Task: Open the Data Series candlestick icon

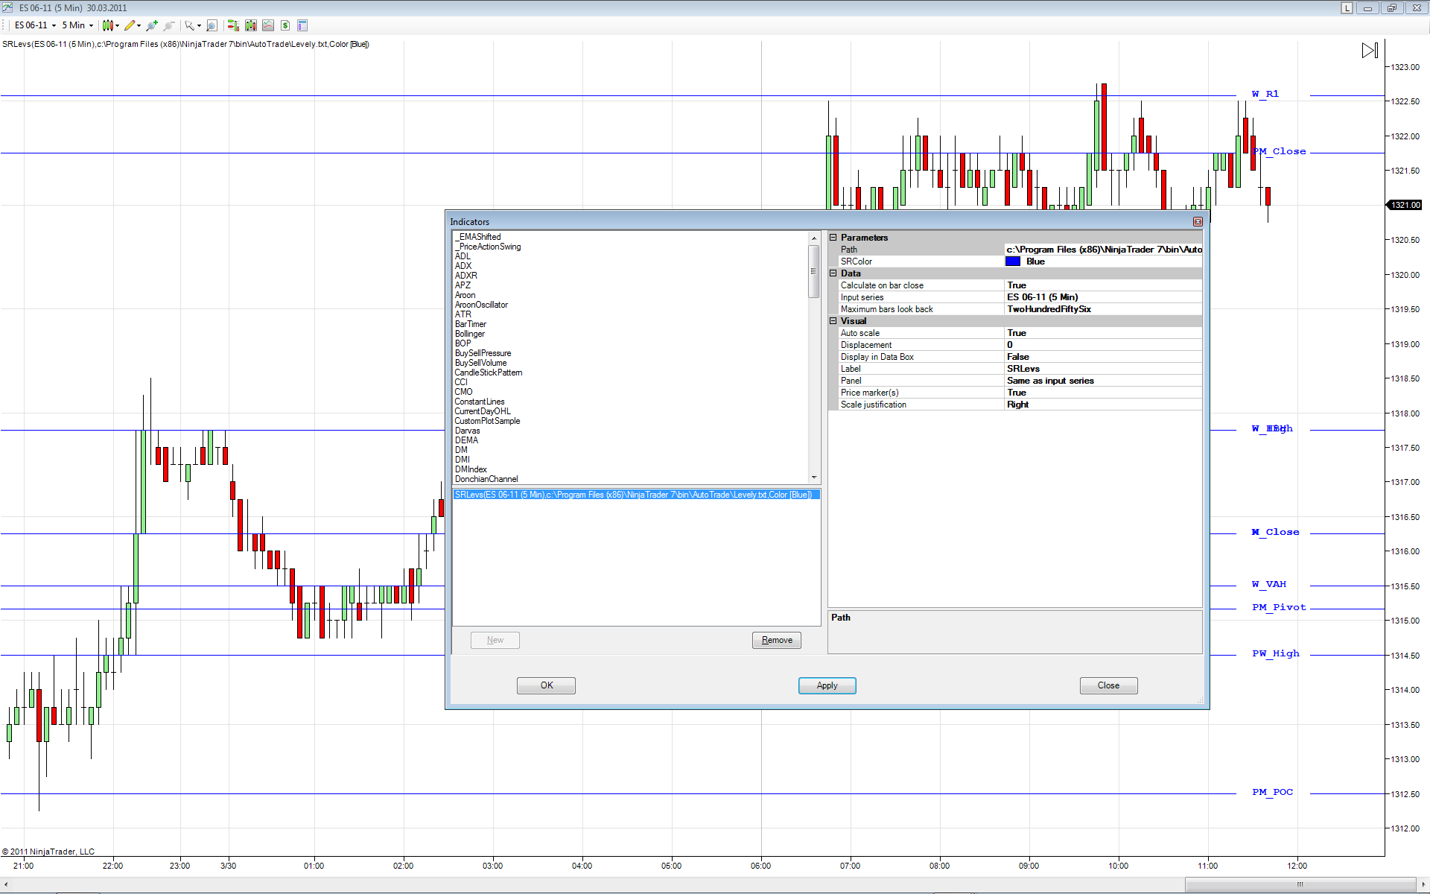Action: 250,25
